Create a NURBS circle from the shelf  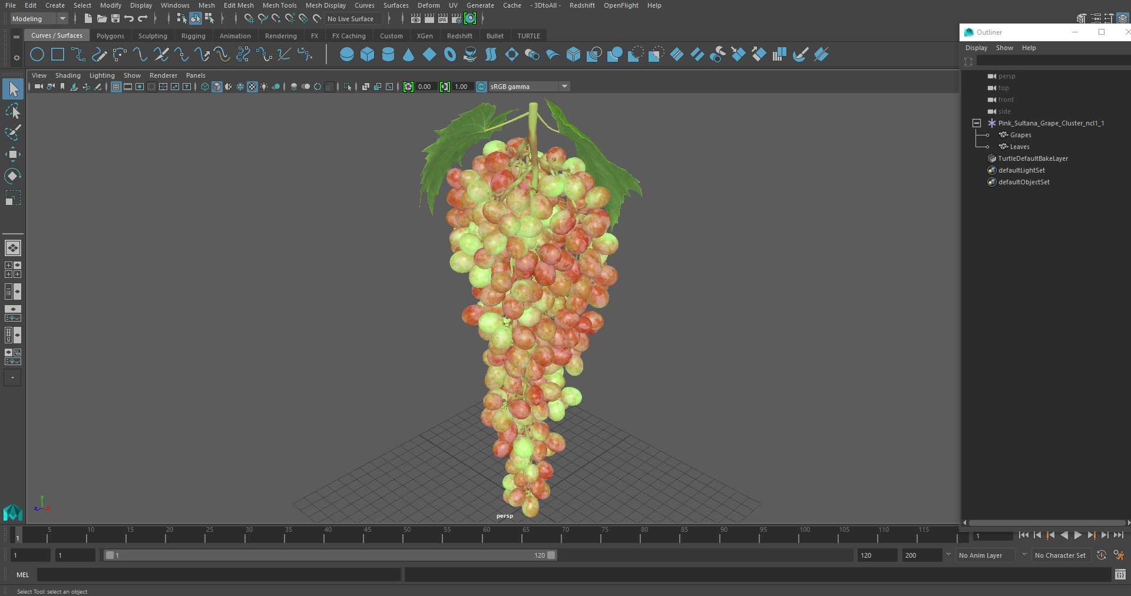(x=37, y=55)
